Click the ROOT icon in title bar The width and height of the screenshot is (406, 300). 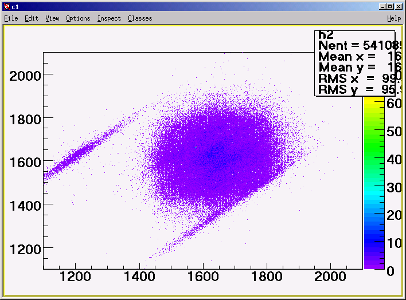pos(7,7)
